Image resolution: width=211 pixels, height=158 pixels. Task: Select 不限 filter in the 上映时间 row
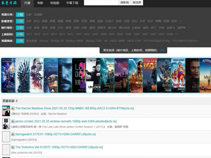[x=20, y=34]
